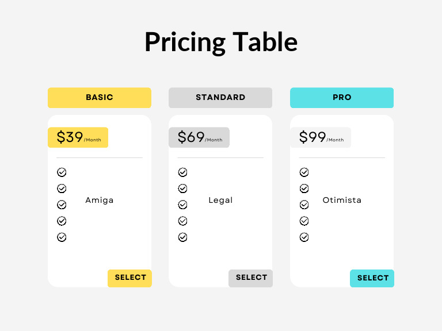
Task: Click the second checkmark in Pro plan
Action: tap(304, 188)
